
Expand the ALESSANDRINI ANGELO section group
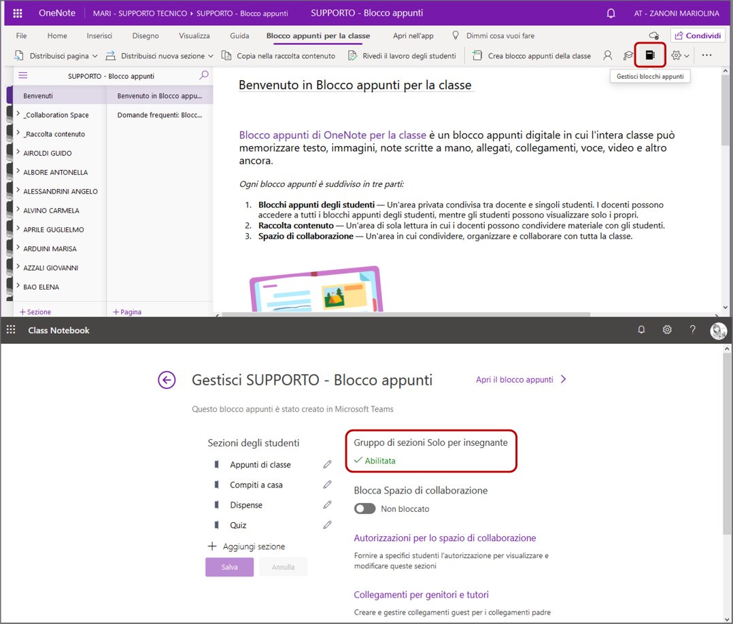(18, 191)
